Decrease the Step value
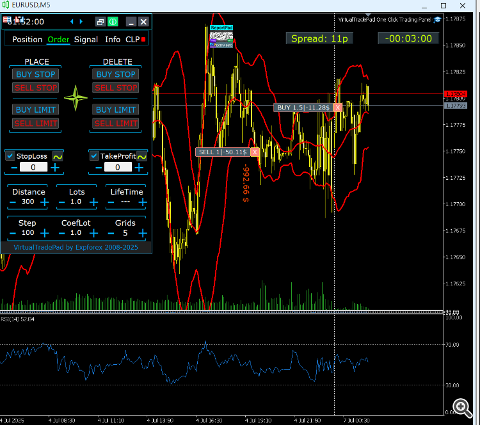This screenshot has height=425, width=480. [13, 234]
